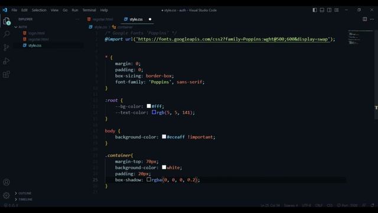Viewport: 378px width, 213px height.
Task: Click the 'body' selector text
Action: pyautogui.click(x=110, y=131)
